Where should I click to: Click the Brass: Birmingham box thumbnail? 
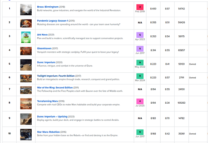(26, 9)
